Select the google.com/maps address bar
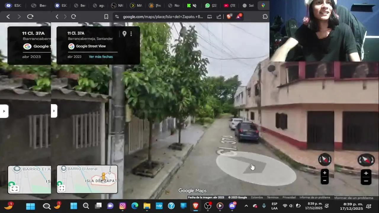 click(163, 17)
